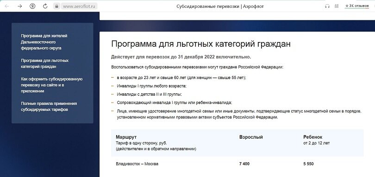Click the browser back arrow
375x177 pixels.
click(x=7, y=6)
